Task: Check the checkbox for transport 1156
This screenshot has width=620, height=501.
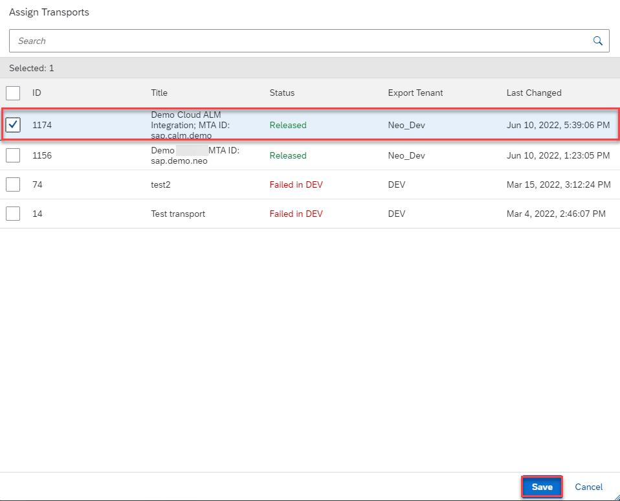Action: tap(13, 155)
